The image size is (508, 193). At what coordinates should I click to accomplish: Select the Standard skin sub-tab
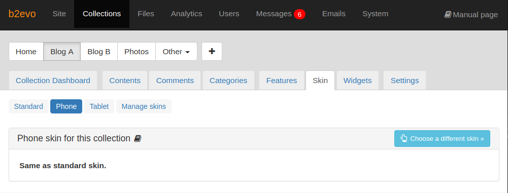[x=28, y=106]
